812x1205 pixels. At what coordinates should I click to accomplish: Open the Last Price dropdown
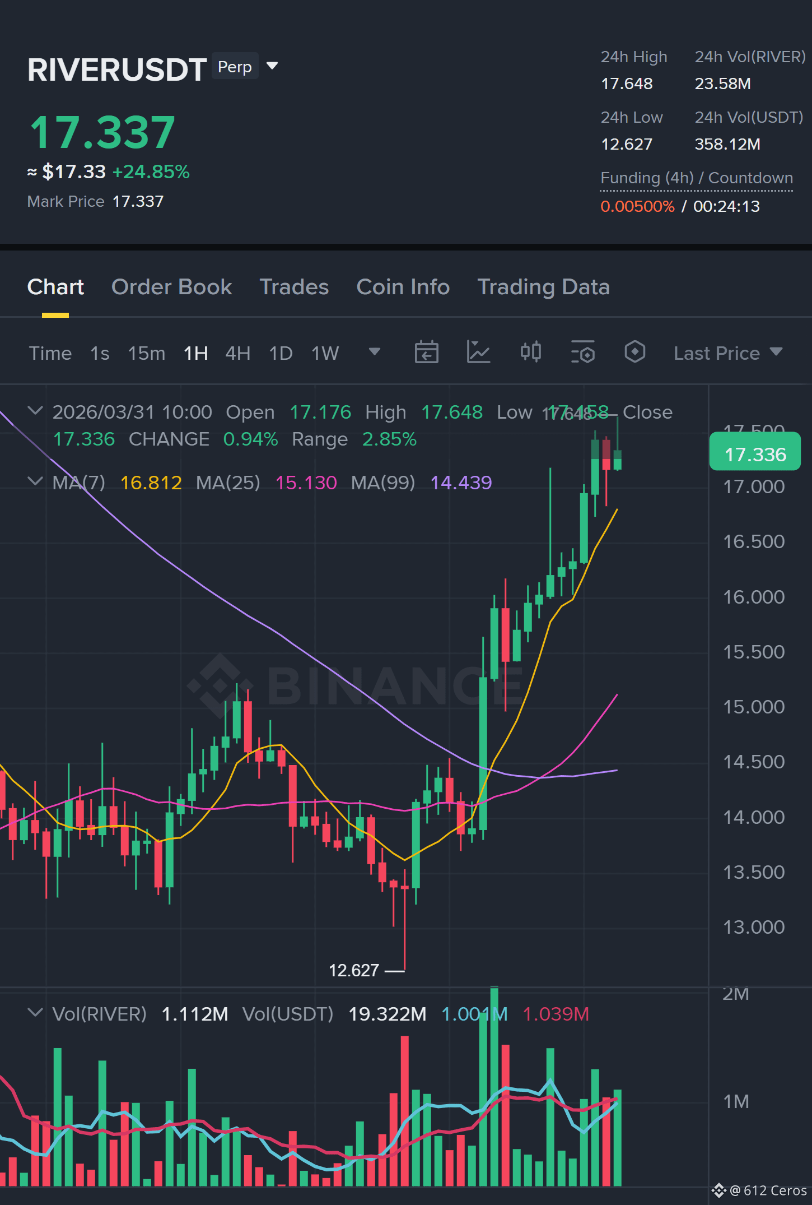727,353
